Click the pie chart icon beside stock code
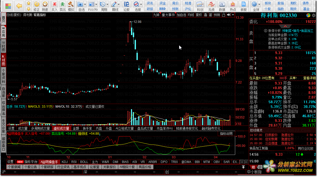The image size is (318, 177). click(x=308, y=15)
